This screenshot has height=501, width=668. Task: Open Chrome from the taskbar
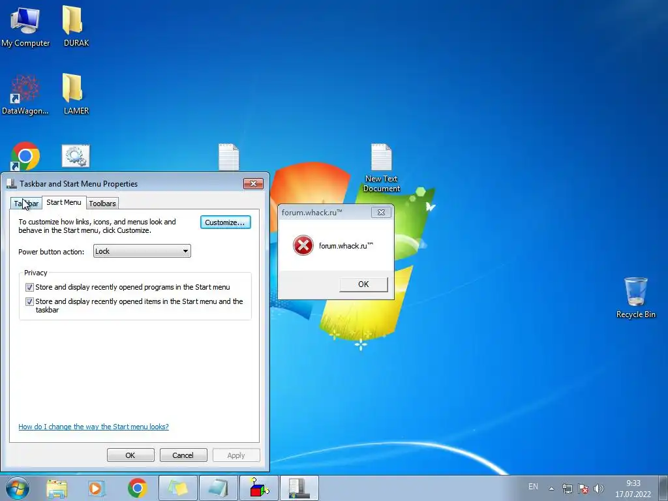point(137,488)
